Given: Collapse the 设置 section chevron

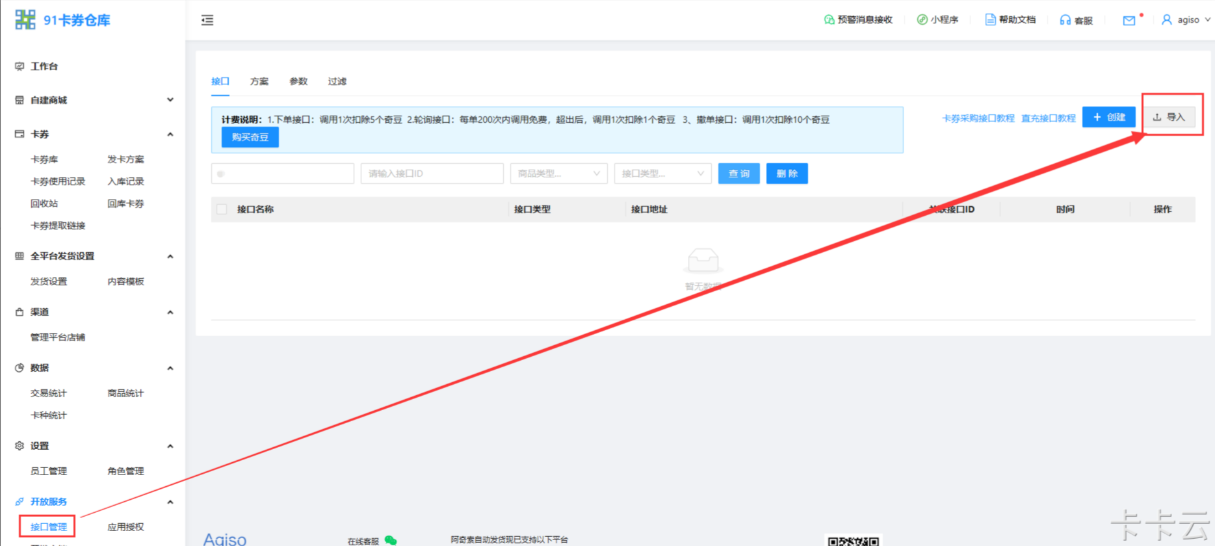Looking at the screenshot, I should tap(170, 446).
